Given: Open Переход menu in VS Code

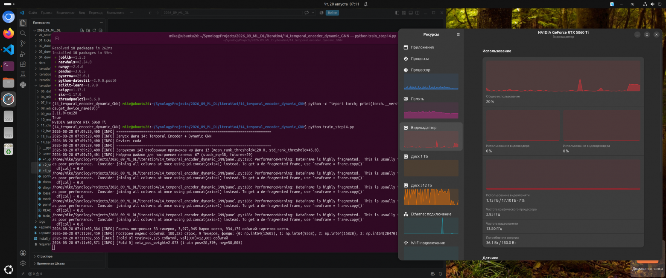Looking at the screenshot, I should pos(96,13).
